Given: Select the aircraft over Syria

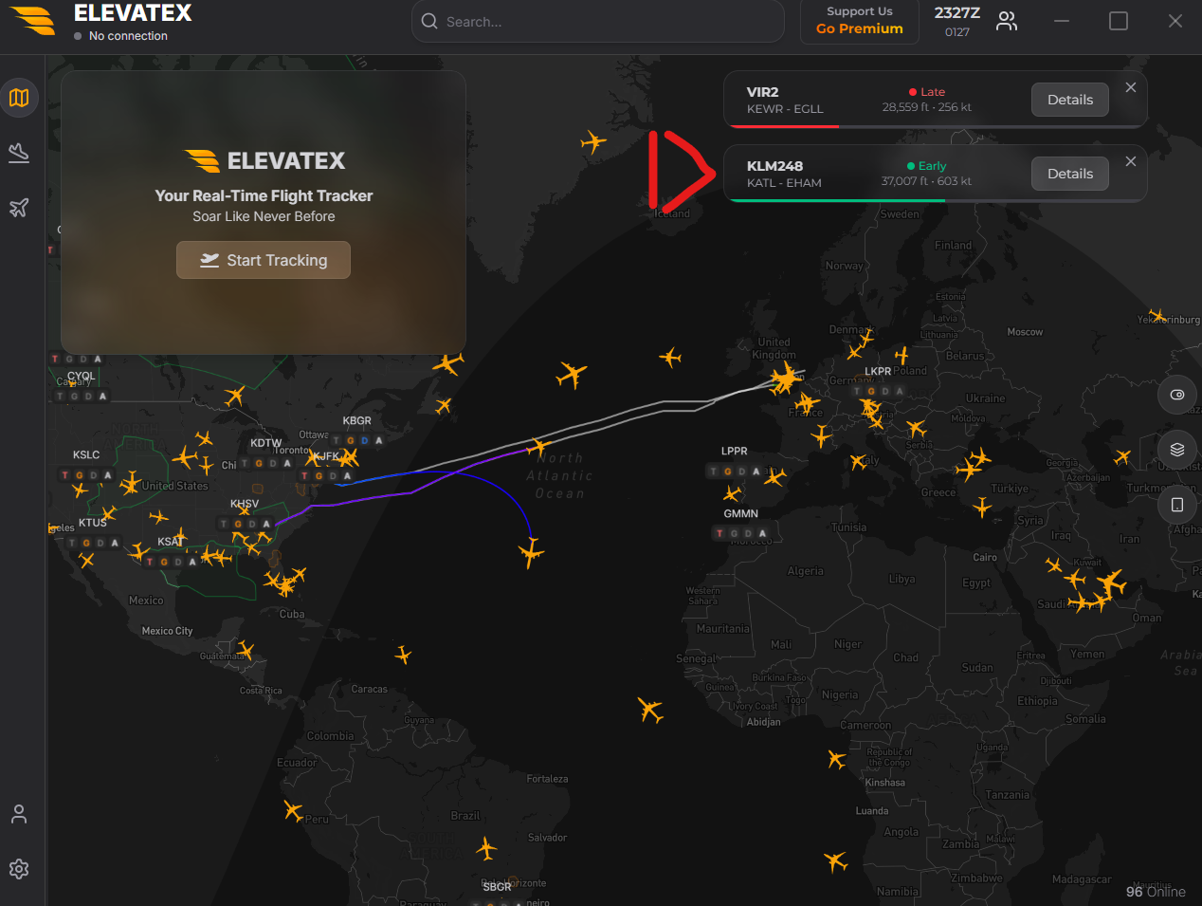Looking at the screenshot, I should [x=983, y=508].
